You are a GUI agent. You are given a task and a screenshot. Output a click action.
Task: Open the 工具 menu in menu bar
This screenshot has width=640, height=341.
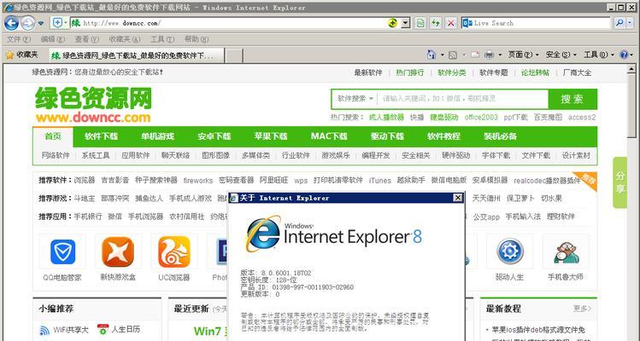click(162, 39)
